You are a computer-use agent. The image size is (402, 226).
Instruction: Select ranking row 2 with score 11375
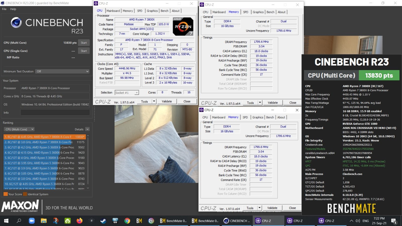44,142
